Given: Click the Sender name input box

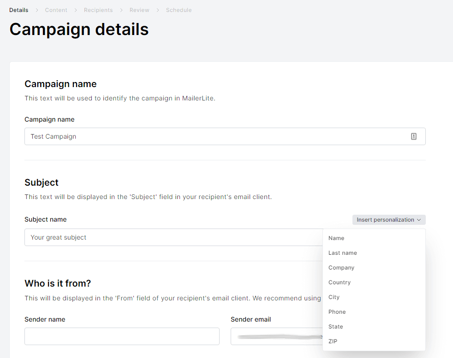Looking at the screenshot, I should pos(122,336).
